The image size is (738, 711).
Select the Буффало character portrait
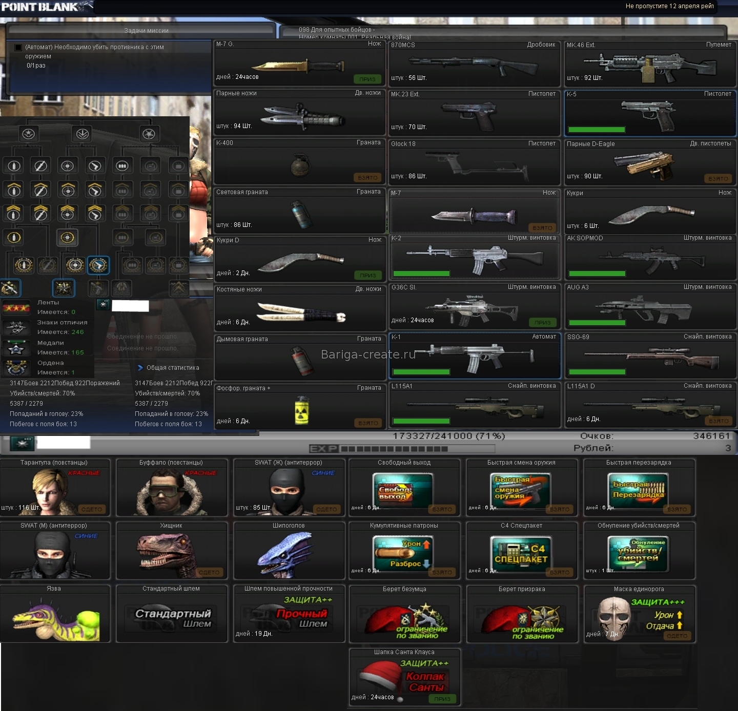(169, 492)
